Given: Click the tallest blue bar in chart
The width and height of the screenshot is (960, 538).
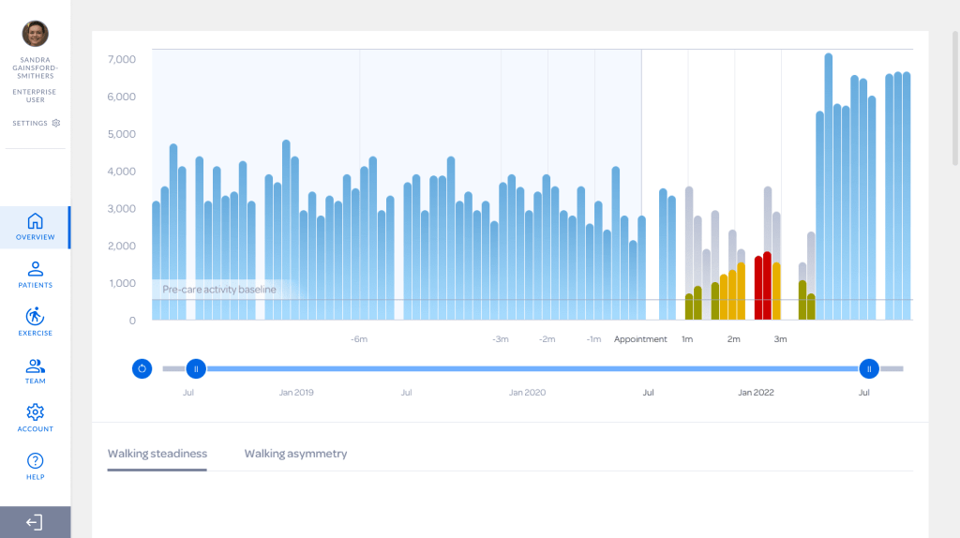Looking at the screenshot, I should click(x=829, y=187).
